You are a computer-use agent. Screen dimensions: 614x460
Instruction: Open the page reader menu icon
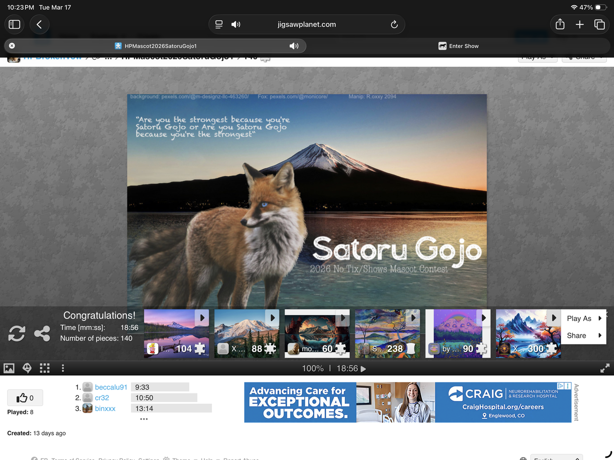pyautogui.click(x=219, y=24)
